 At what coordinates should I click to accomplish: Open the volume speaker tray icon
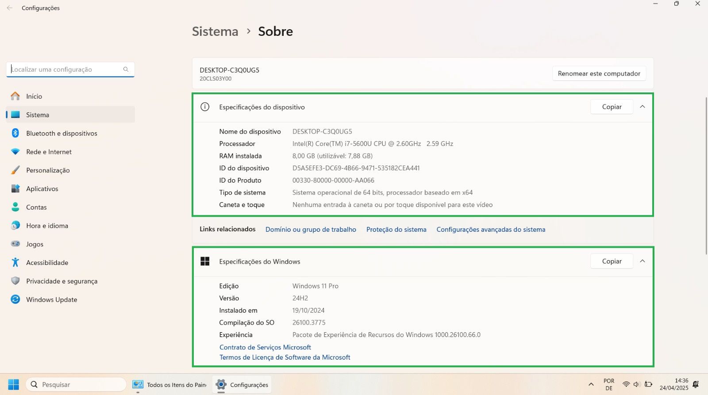point(637,384)
